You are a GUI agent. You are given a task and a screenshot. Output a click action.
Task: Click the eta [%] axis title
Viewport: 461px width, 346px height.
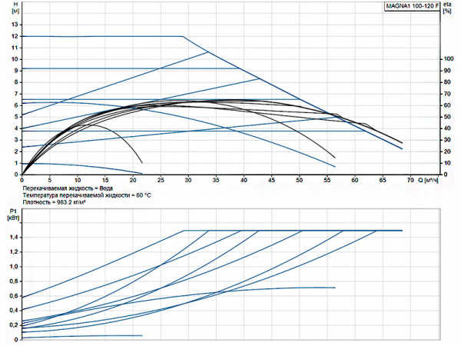446,8
